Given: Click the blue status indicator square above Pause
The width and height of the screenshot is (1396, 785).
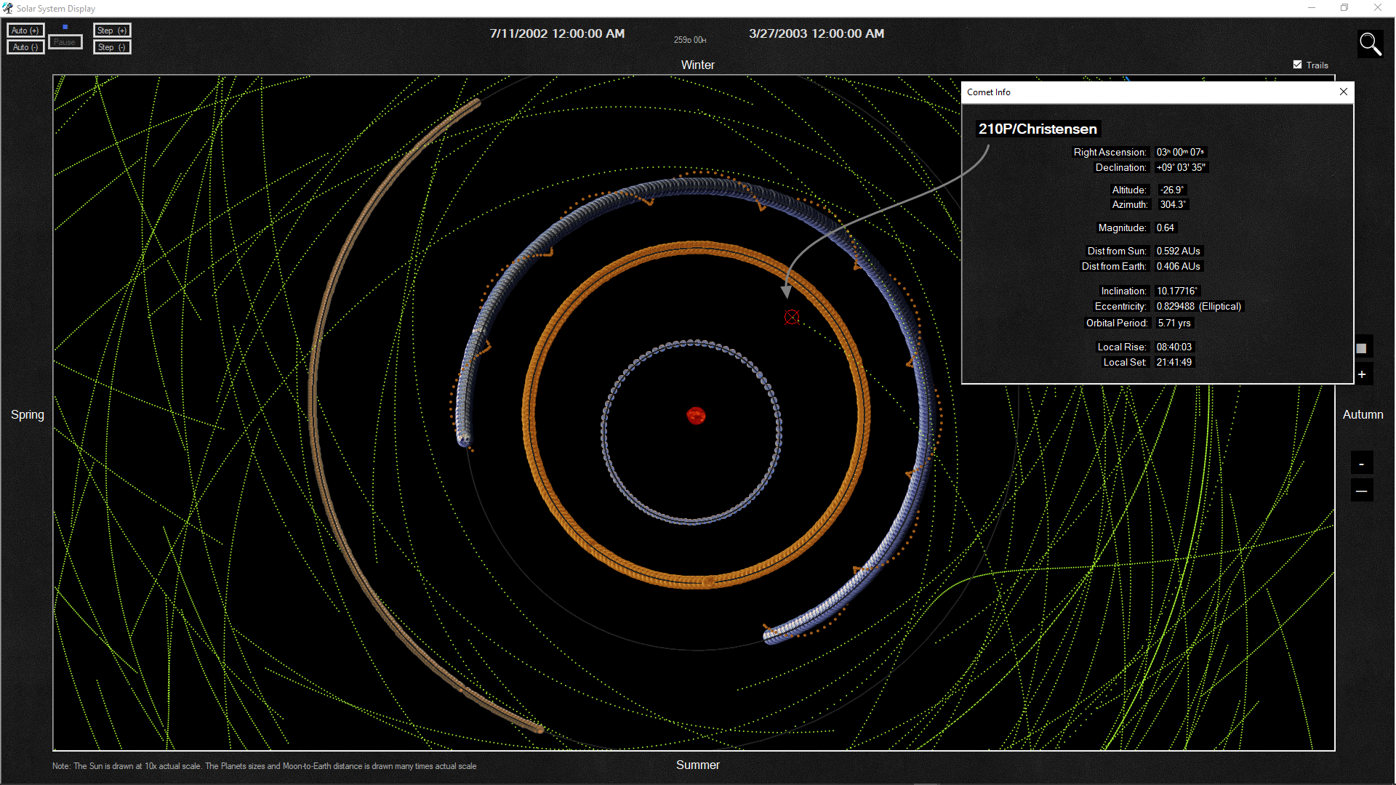Looking at the screenshot, I should pyautogui.click(x=65, y=27).
